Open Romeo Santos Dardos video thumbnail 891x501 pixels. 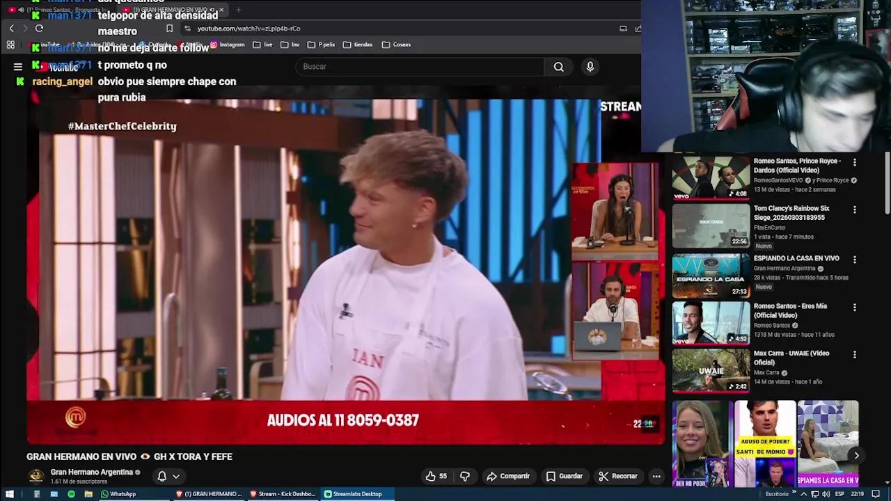(x=711, y=178)
